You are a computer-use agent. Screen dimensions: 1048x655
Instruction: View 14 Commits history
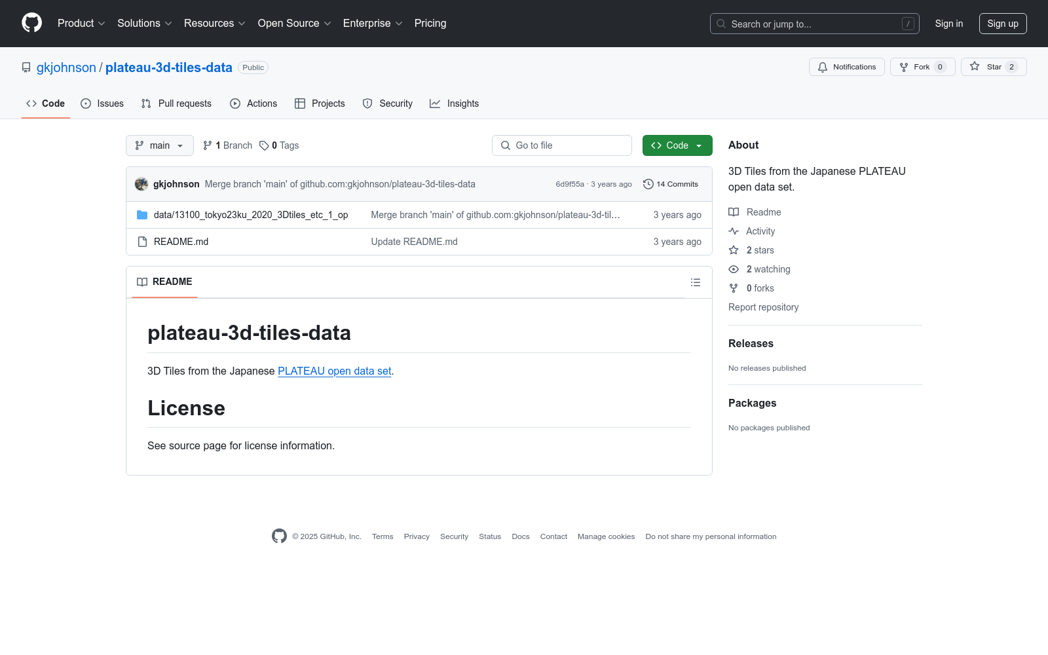tap(671, 184)
